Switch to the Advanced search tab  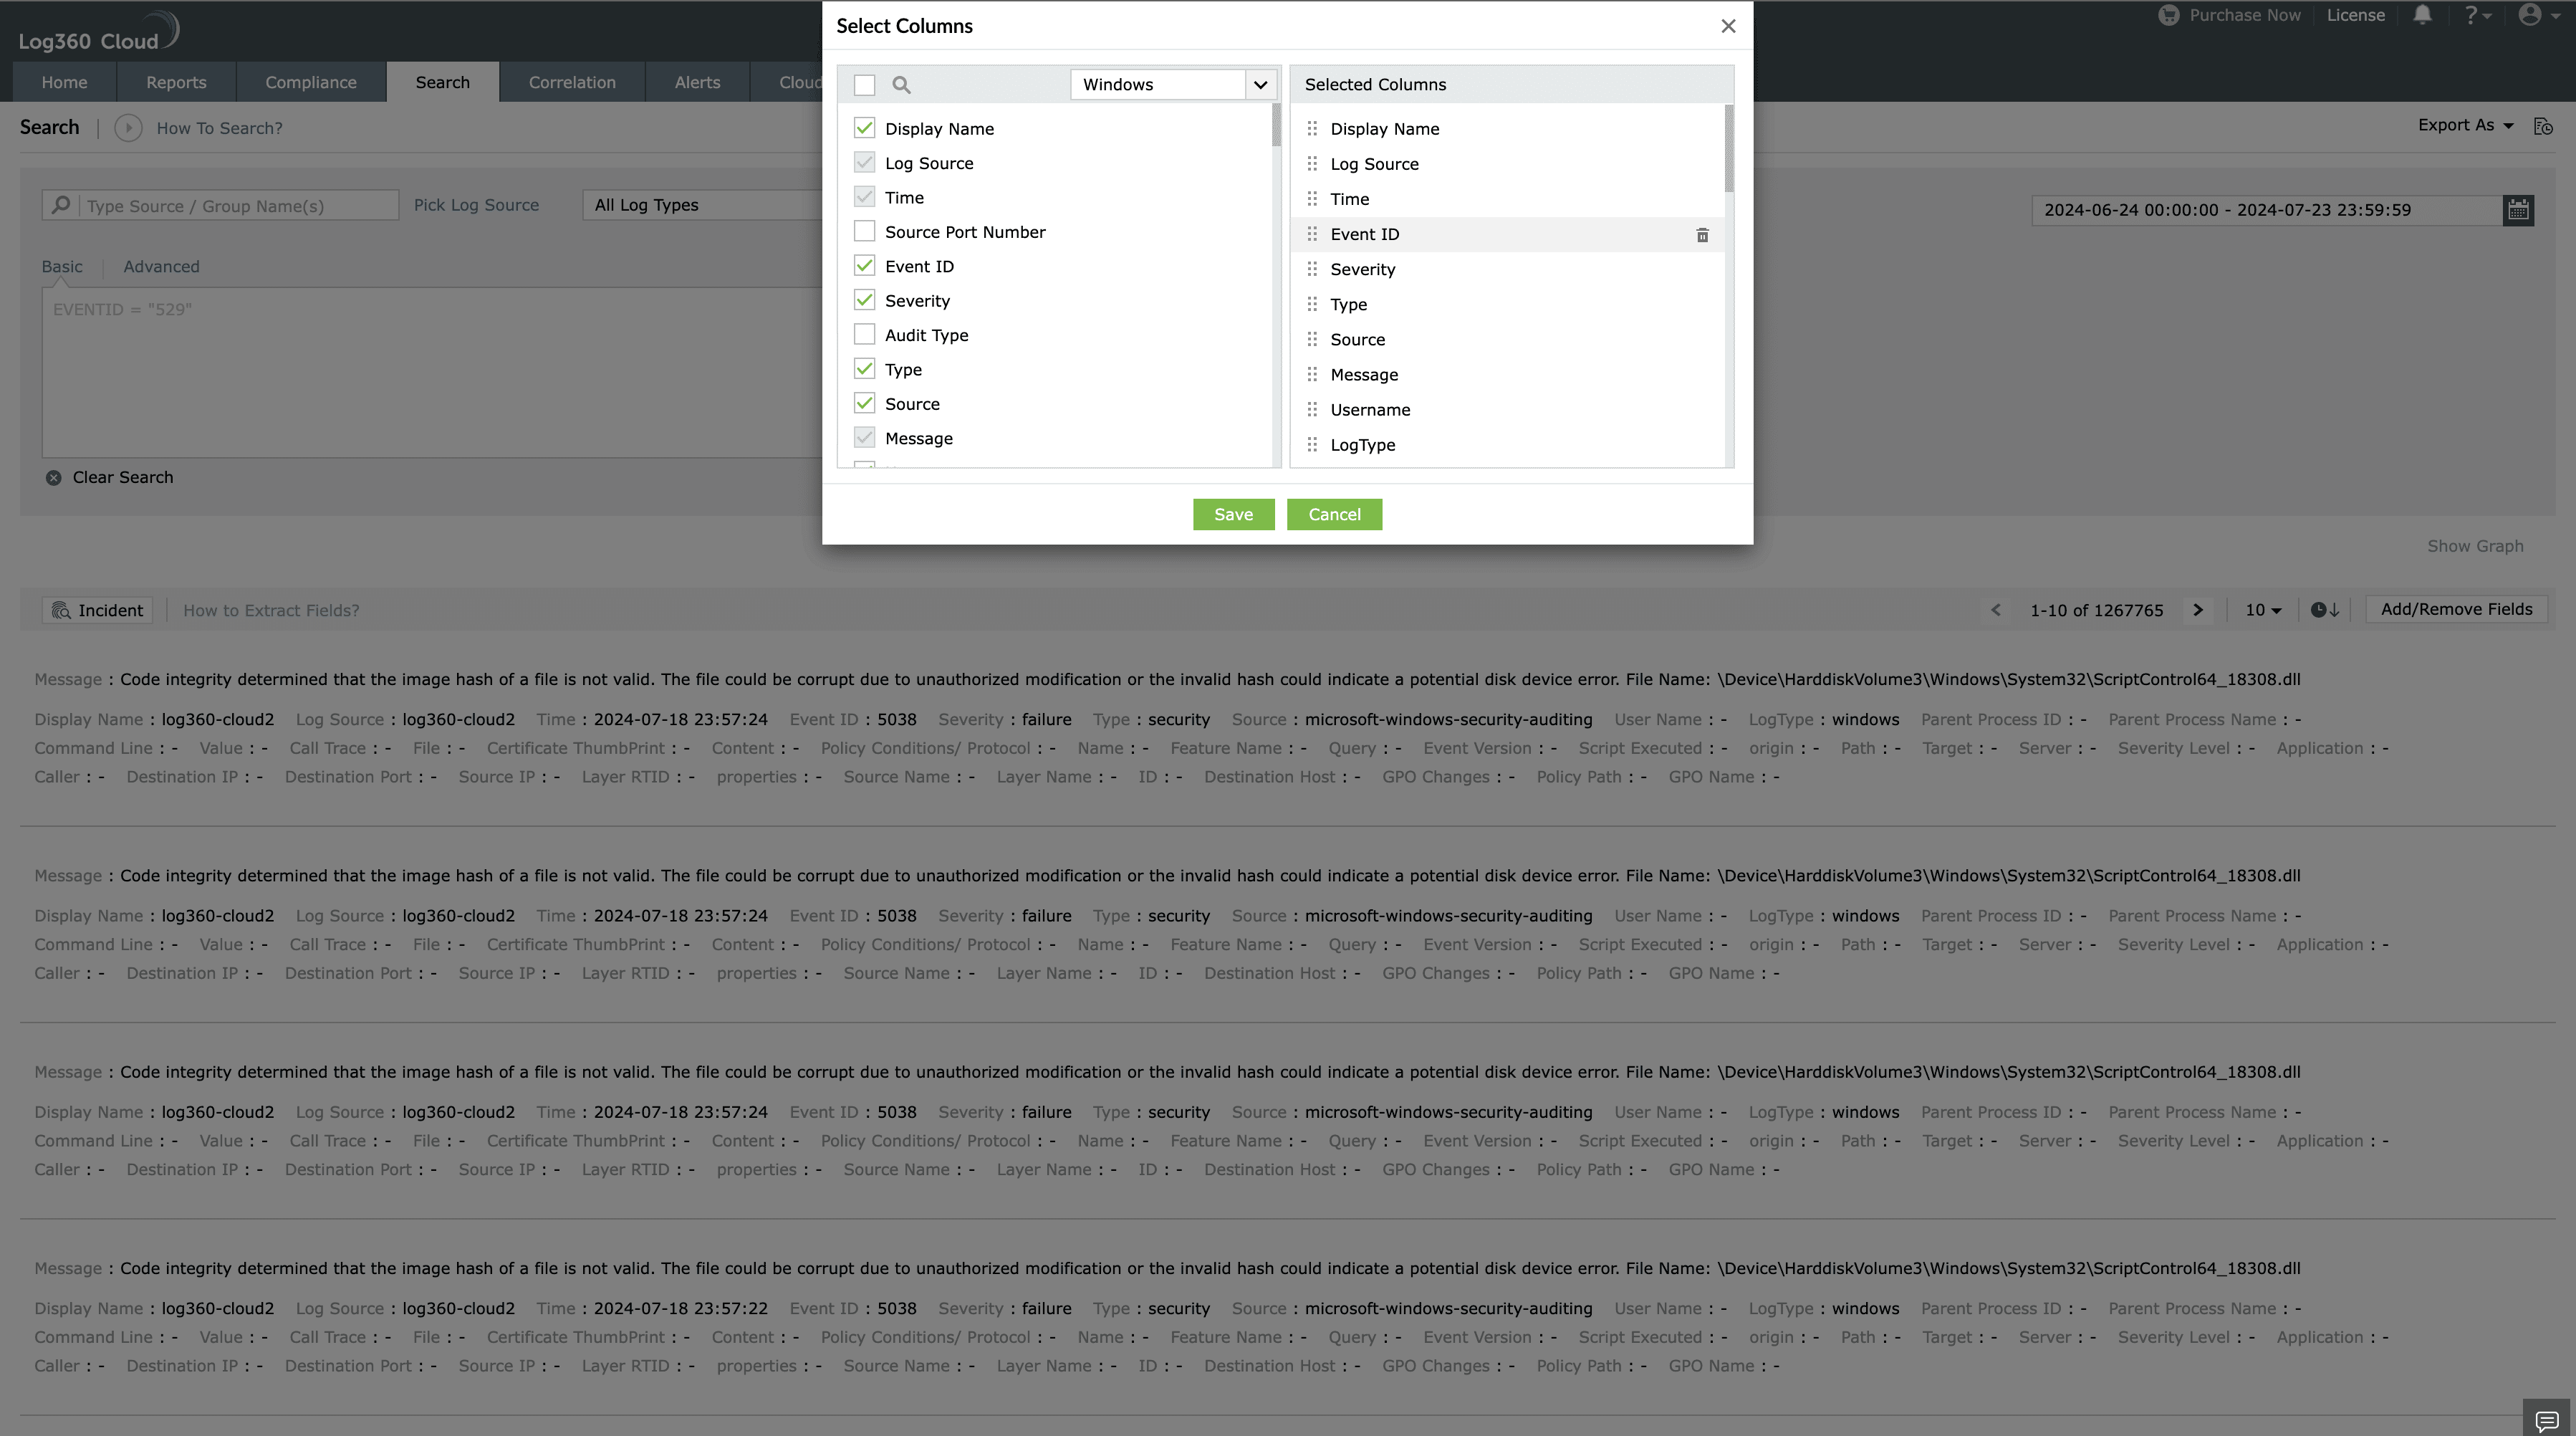click(161, 266)
